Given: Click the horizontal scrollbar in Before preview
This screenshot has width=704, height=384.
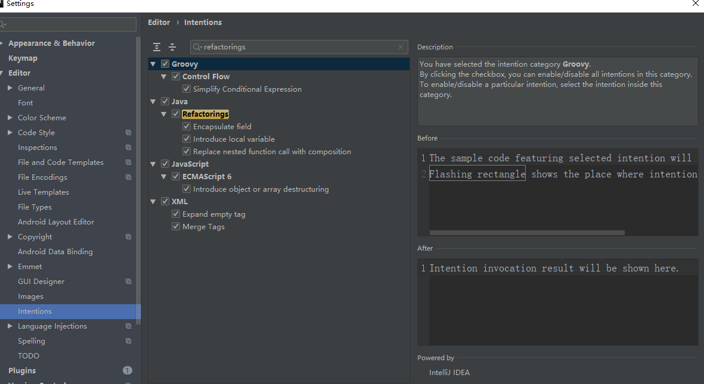Looking at the screenshot, I should [x=526, y=233].
